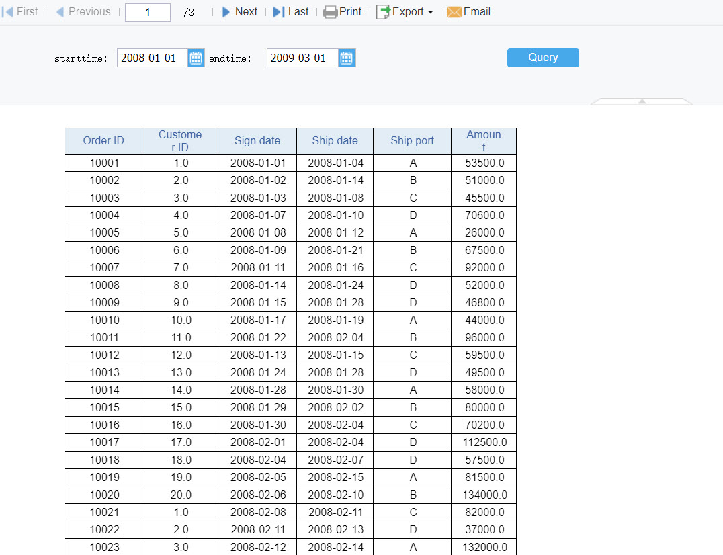Click sign date cell 2008-02-01
Image resolution: width=723 pixels, height=555 pixels.
coord(258,443)
